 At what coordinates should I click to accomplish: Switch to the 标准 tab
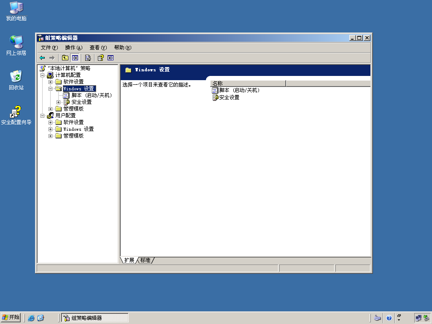146,260
